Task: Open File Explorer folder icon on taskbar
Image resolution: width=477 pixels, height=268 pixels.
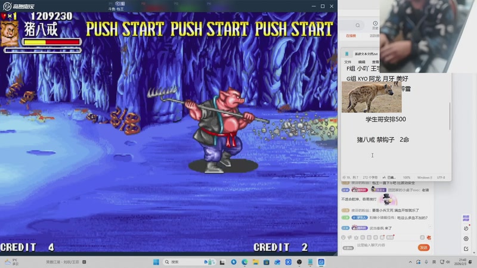Action: [256, 262]
